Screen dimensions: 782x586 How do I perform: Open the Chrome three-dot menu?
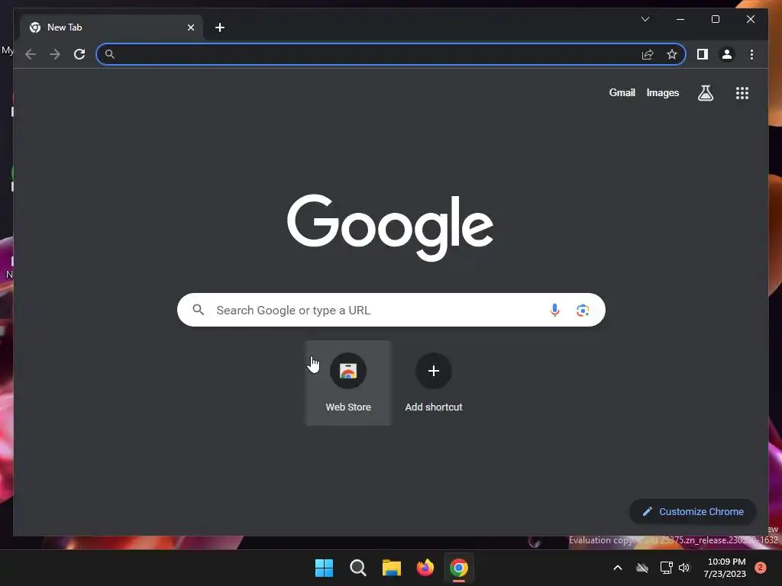751,54
